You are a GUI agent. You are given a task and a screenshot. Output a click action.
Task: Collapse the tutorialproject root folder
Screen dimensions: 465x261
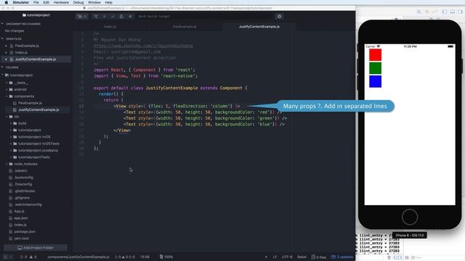click(x=2, y=75)
